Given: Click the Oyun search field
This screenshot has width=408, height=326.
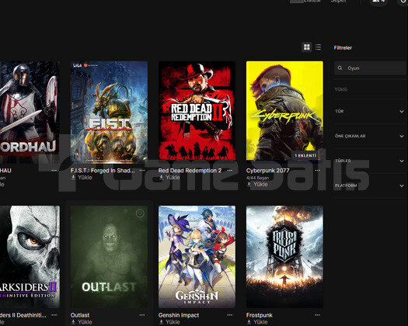Looking at the screenshot, I should (371, 68).
